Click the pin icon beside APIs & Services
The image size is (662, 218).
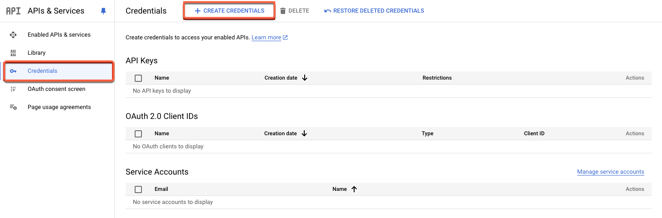click(x=103, y=11)
